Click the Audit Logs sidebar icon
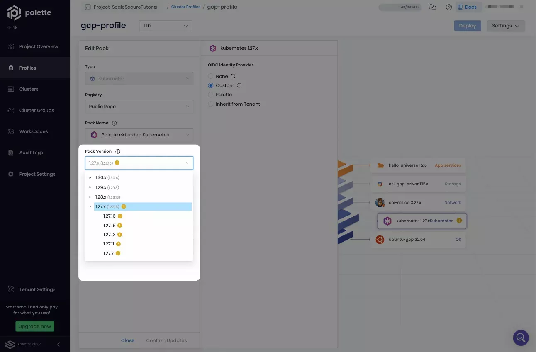536x352 pixels. pos(10,152)
